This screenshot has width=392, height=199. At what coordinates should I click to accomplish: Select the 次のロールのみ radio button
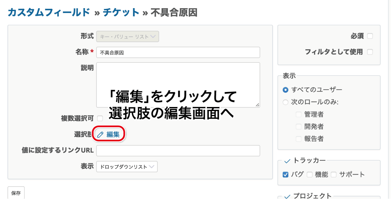click(x=286, y=102)
